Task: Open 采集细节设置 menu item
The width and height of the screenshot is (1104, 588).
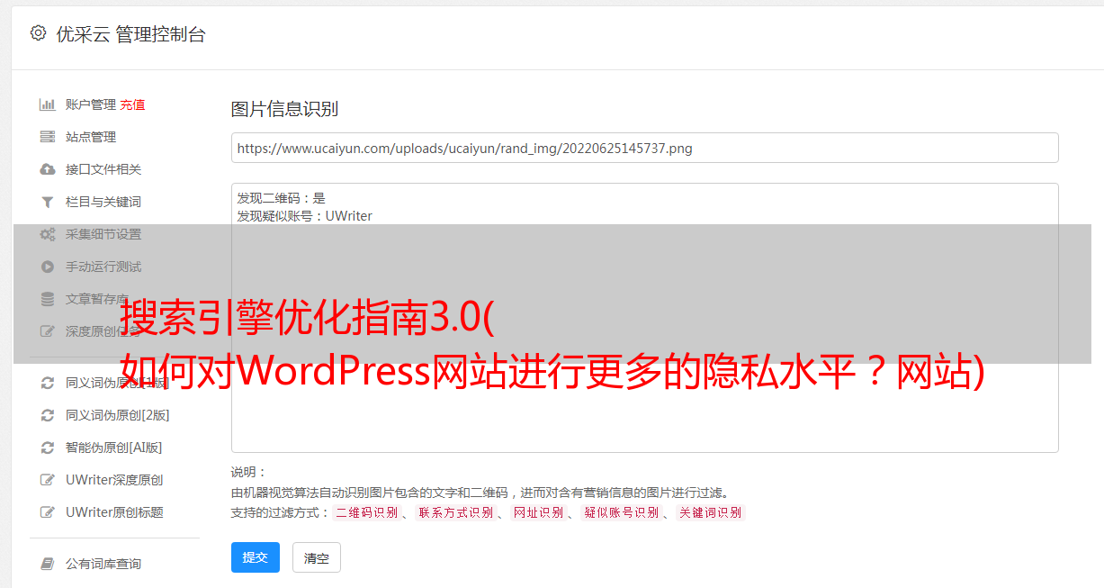Action: (x=103, y=234)
